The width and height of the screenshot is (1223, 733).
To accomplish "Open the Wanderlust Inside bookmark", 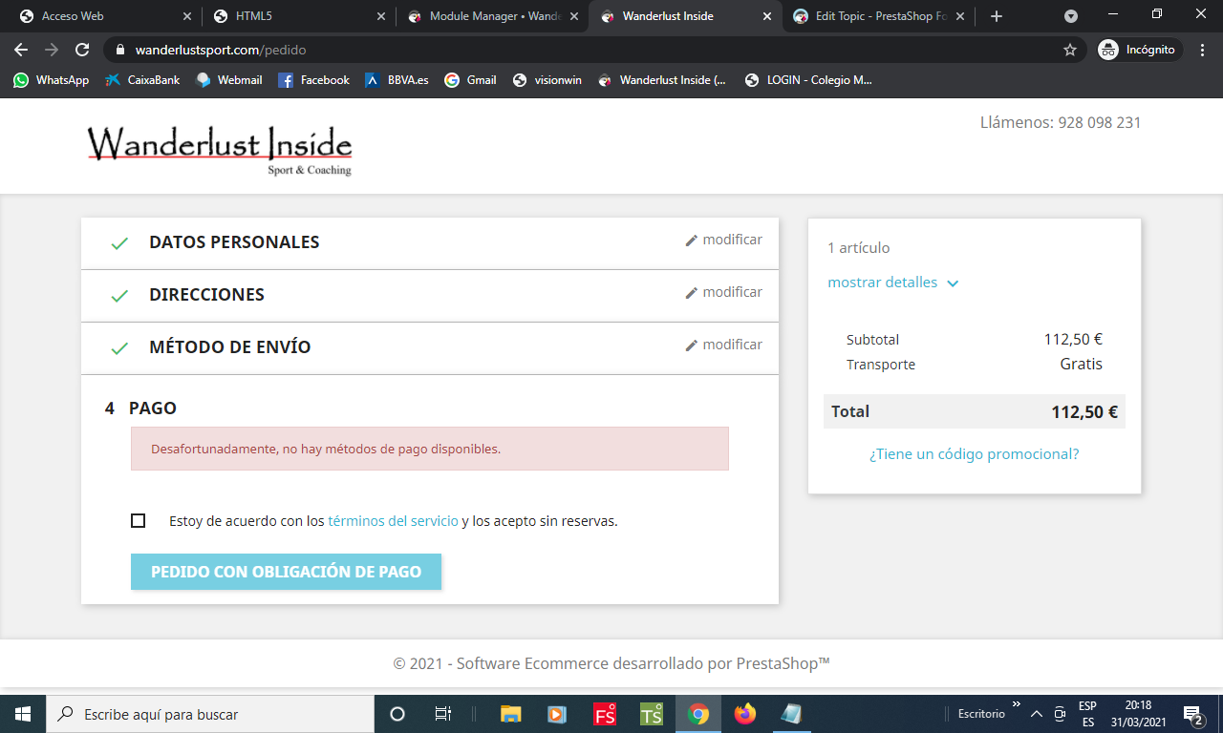I will coord(662,80).
